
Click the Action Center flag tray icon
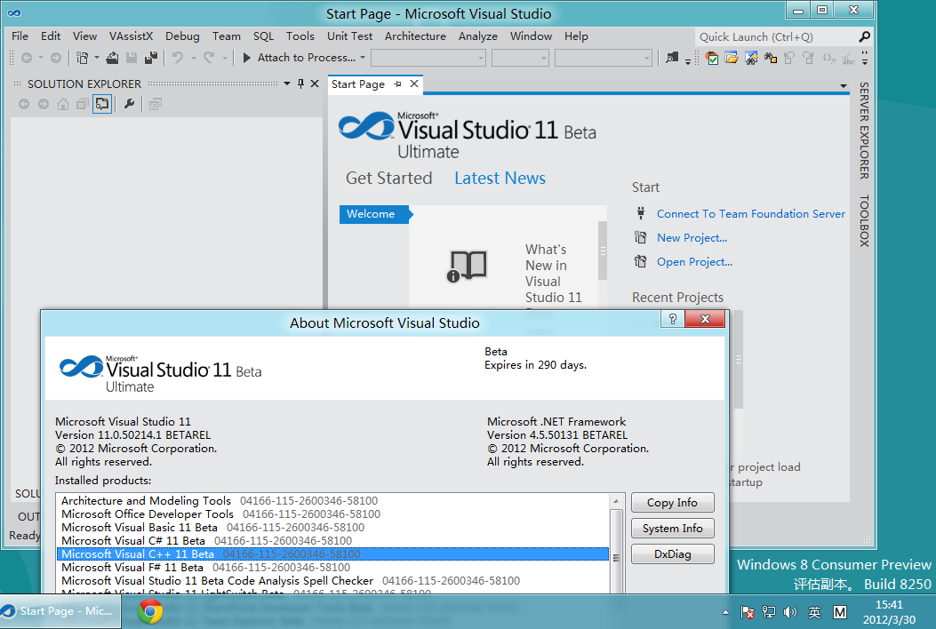(747, 612)
